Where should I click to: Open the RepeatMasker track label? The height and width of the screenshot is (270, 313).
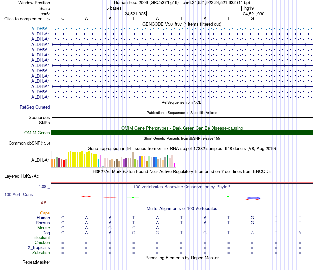pyautogui.click(x=36, y=262)
